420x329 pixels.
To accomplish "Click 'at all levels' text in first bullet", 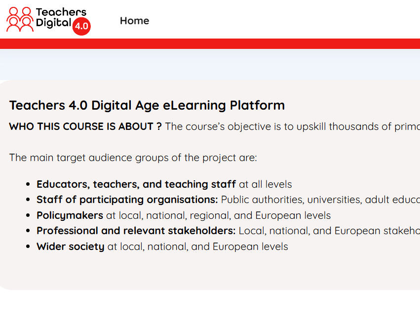I will click(265, 184).
